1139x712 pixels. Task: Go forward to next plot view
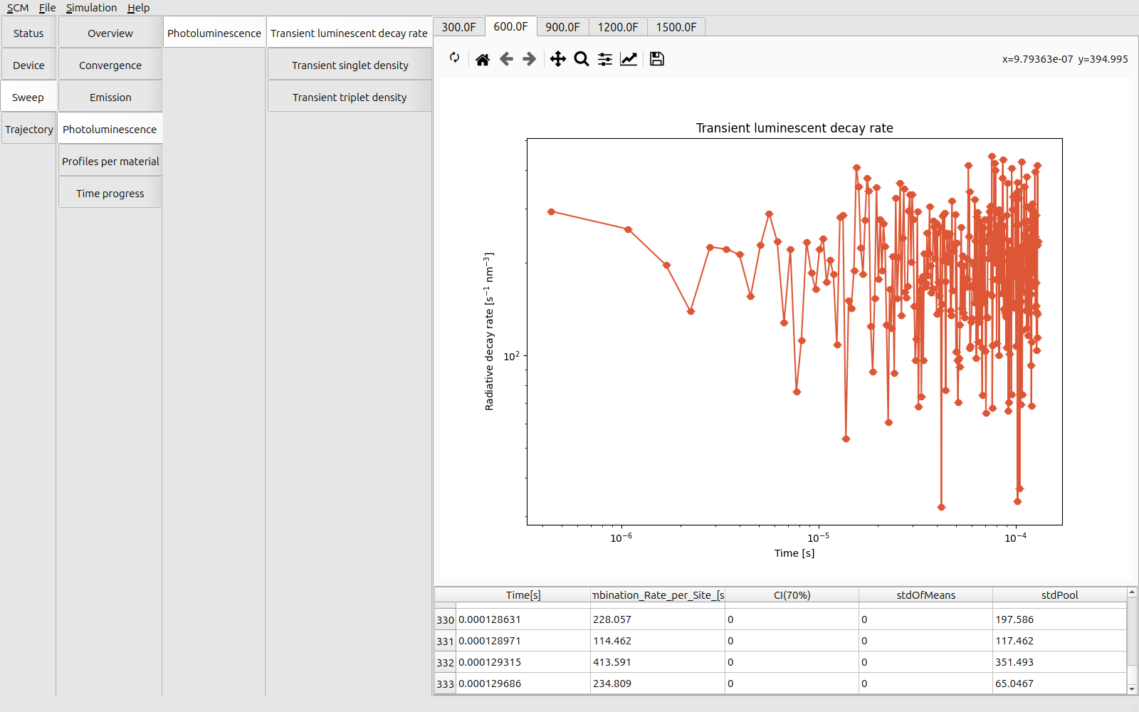click(x=529, y=59)
